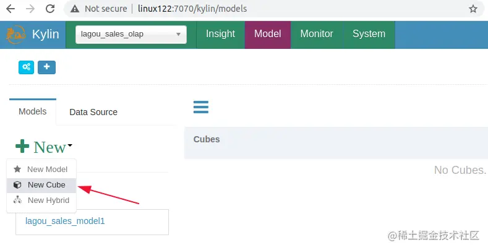Click the browser forward arrow

pos(30,9)
